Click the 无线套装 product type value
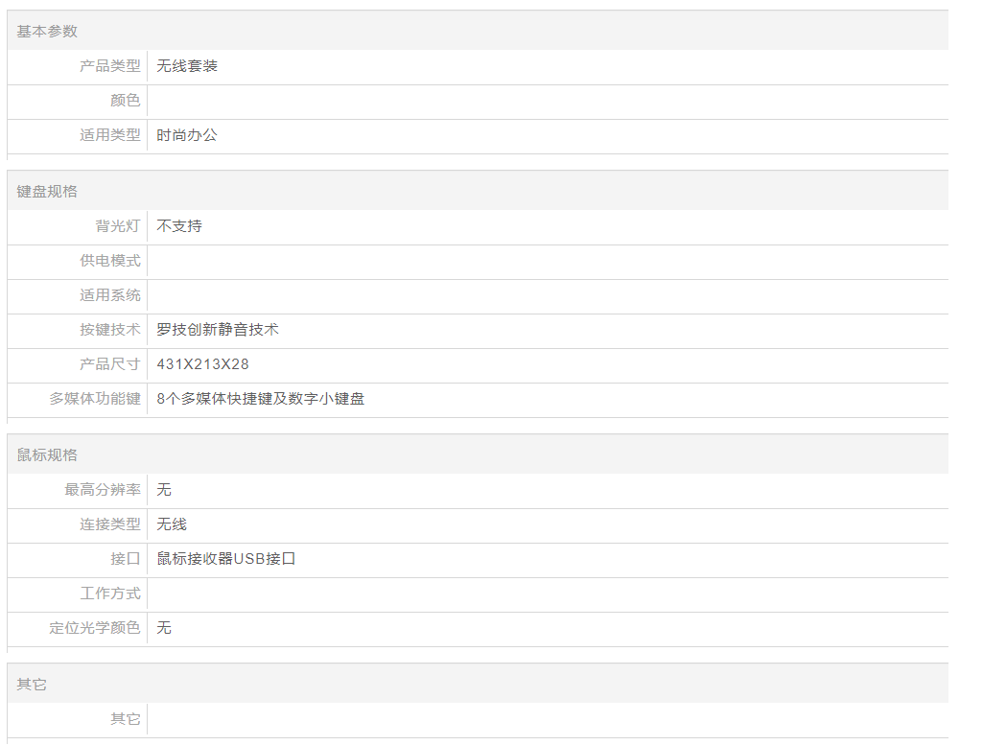 [187, 66]
